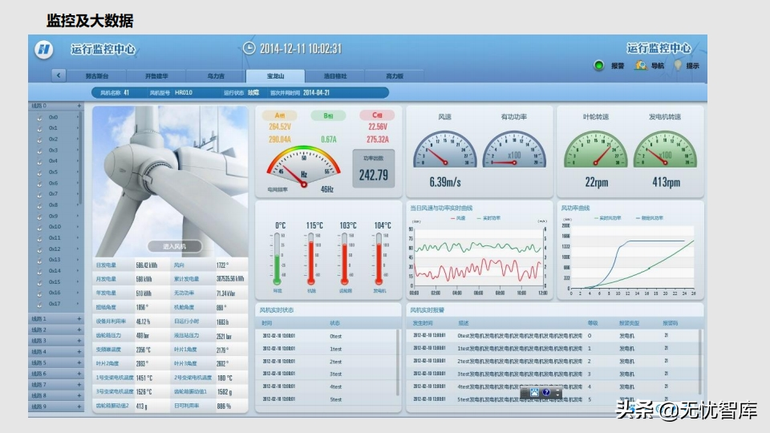
Task: Switch to the 努古斯台 station tab
Action: click(x=97, y=76)
